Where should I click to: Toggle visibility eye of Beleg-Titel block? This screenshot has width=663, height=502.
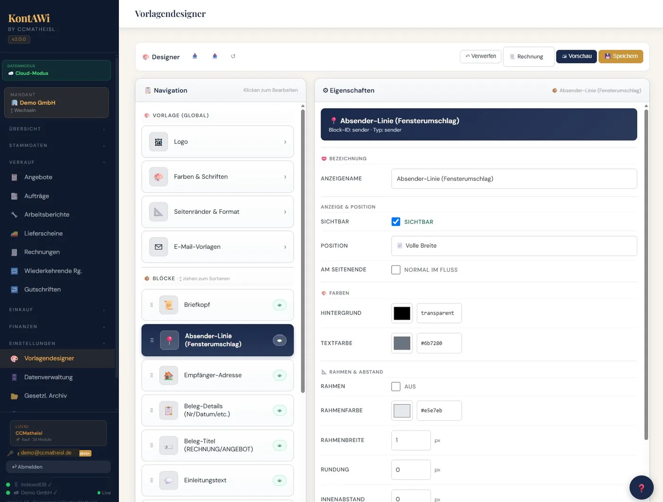pyautogui.click(x=279, y=446)
